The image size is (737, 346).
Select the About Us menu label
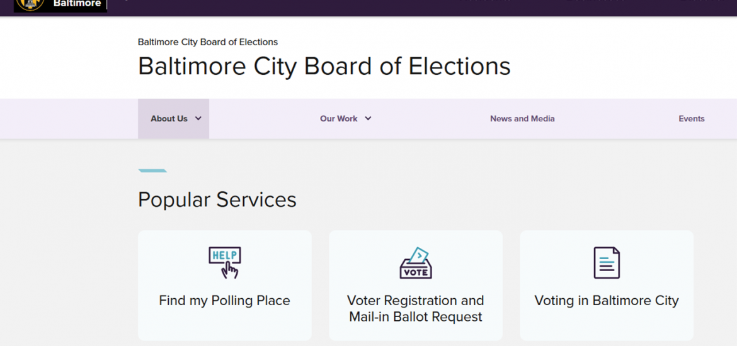click(x=169, y=118)
